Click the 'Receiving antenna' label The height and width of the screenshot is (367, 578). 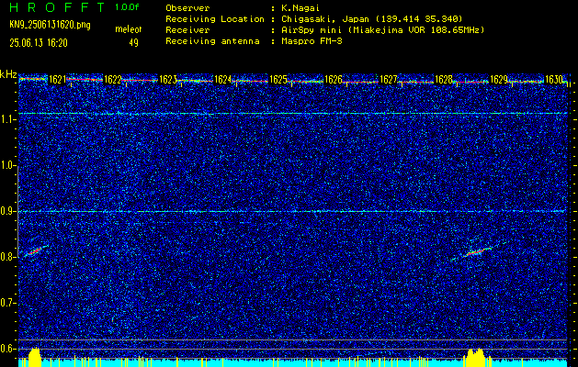click(212, 41)
